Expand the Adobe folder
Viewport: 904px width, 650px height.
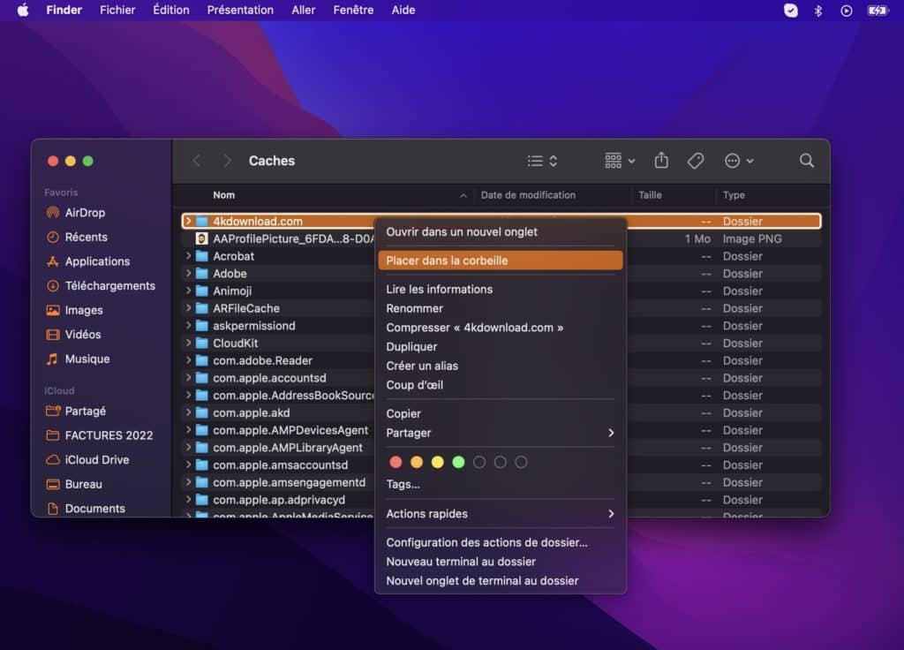pyautogui.click(x=188, y=274)
